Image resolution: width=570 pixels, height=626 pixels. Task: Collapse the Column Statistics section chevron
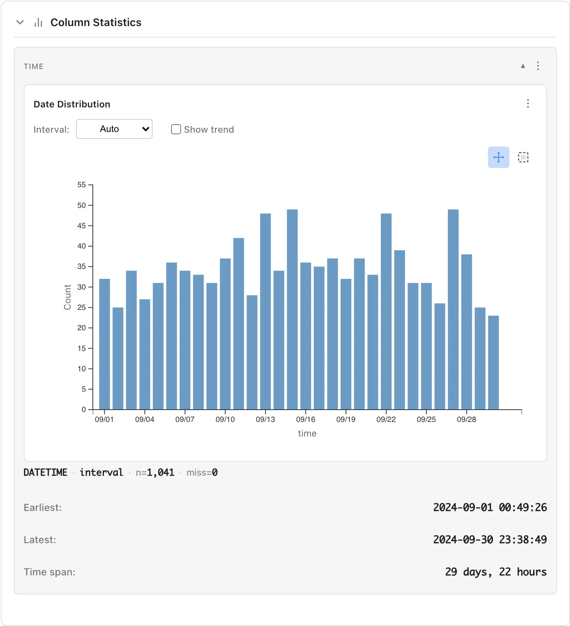(x=20, y=23)
